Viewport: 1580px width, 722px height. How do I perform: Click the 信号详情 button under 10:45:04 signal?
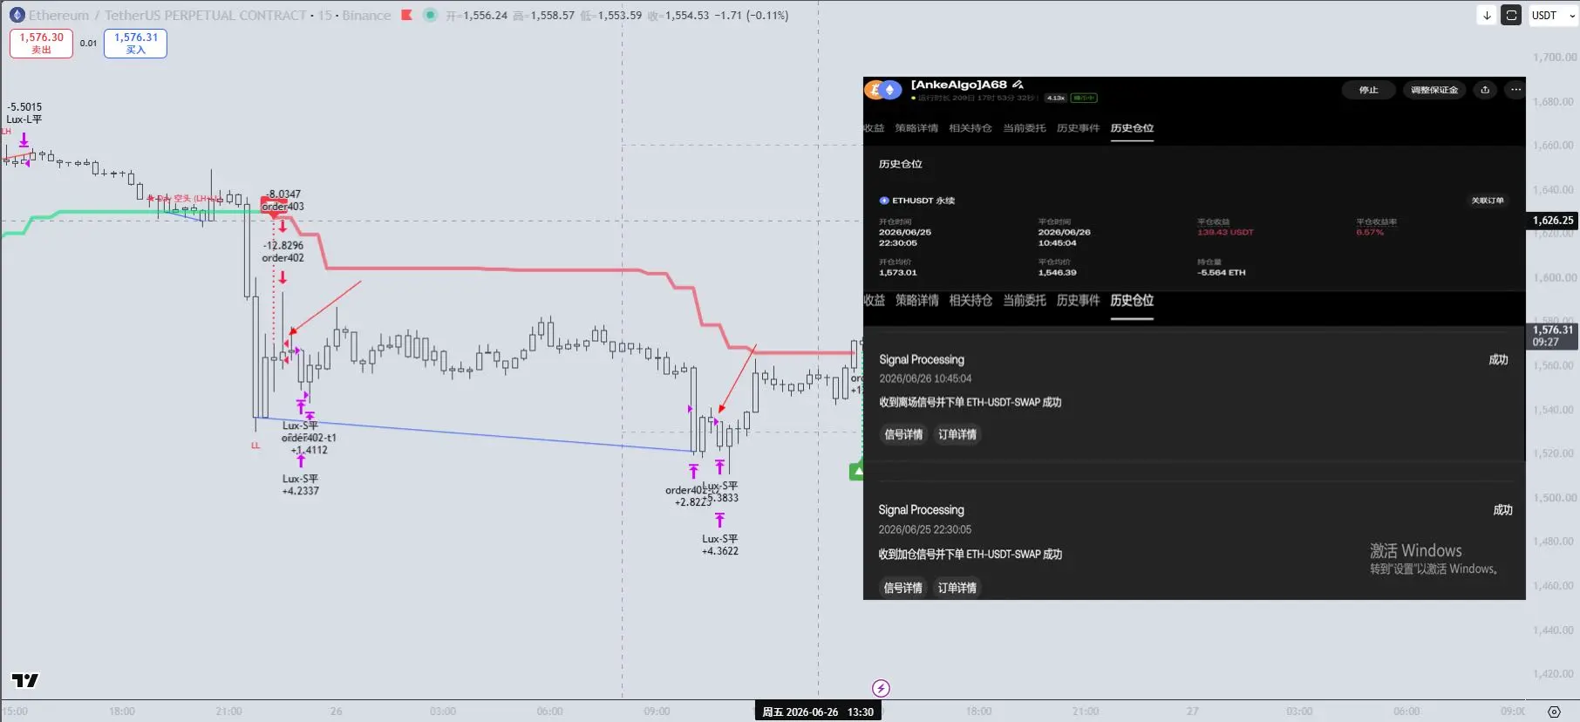click(903, 434)
